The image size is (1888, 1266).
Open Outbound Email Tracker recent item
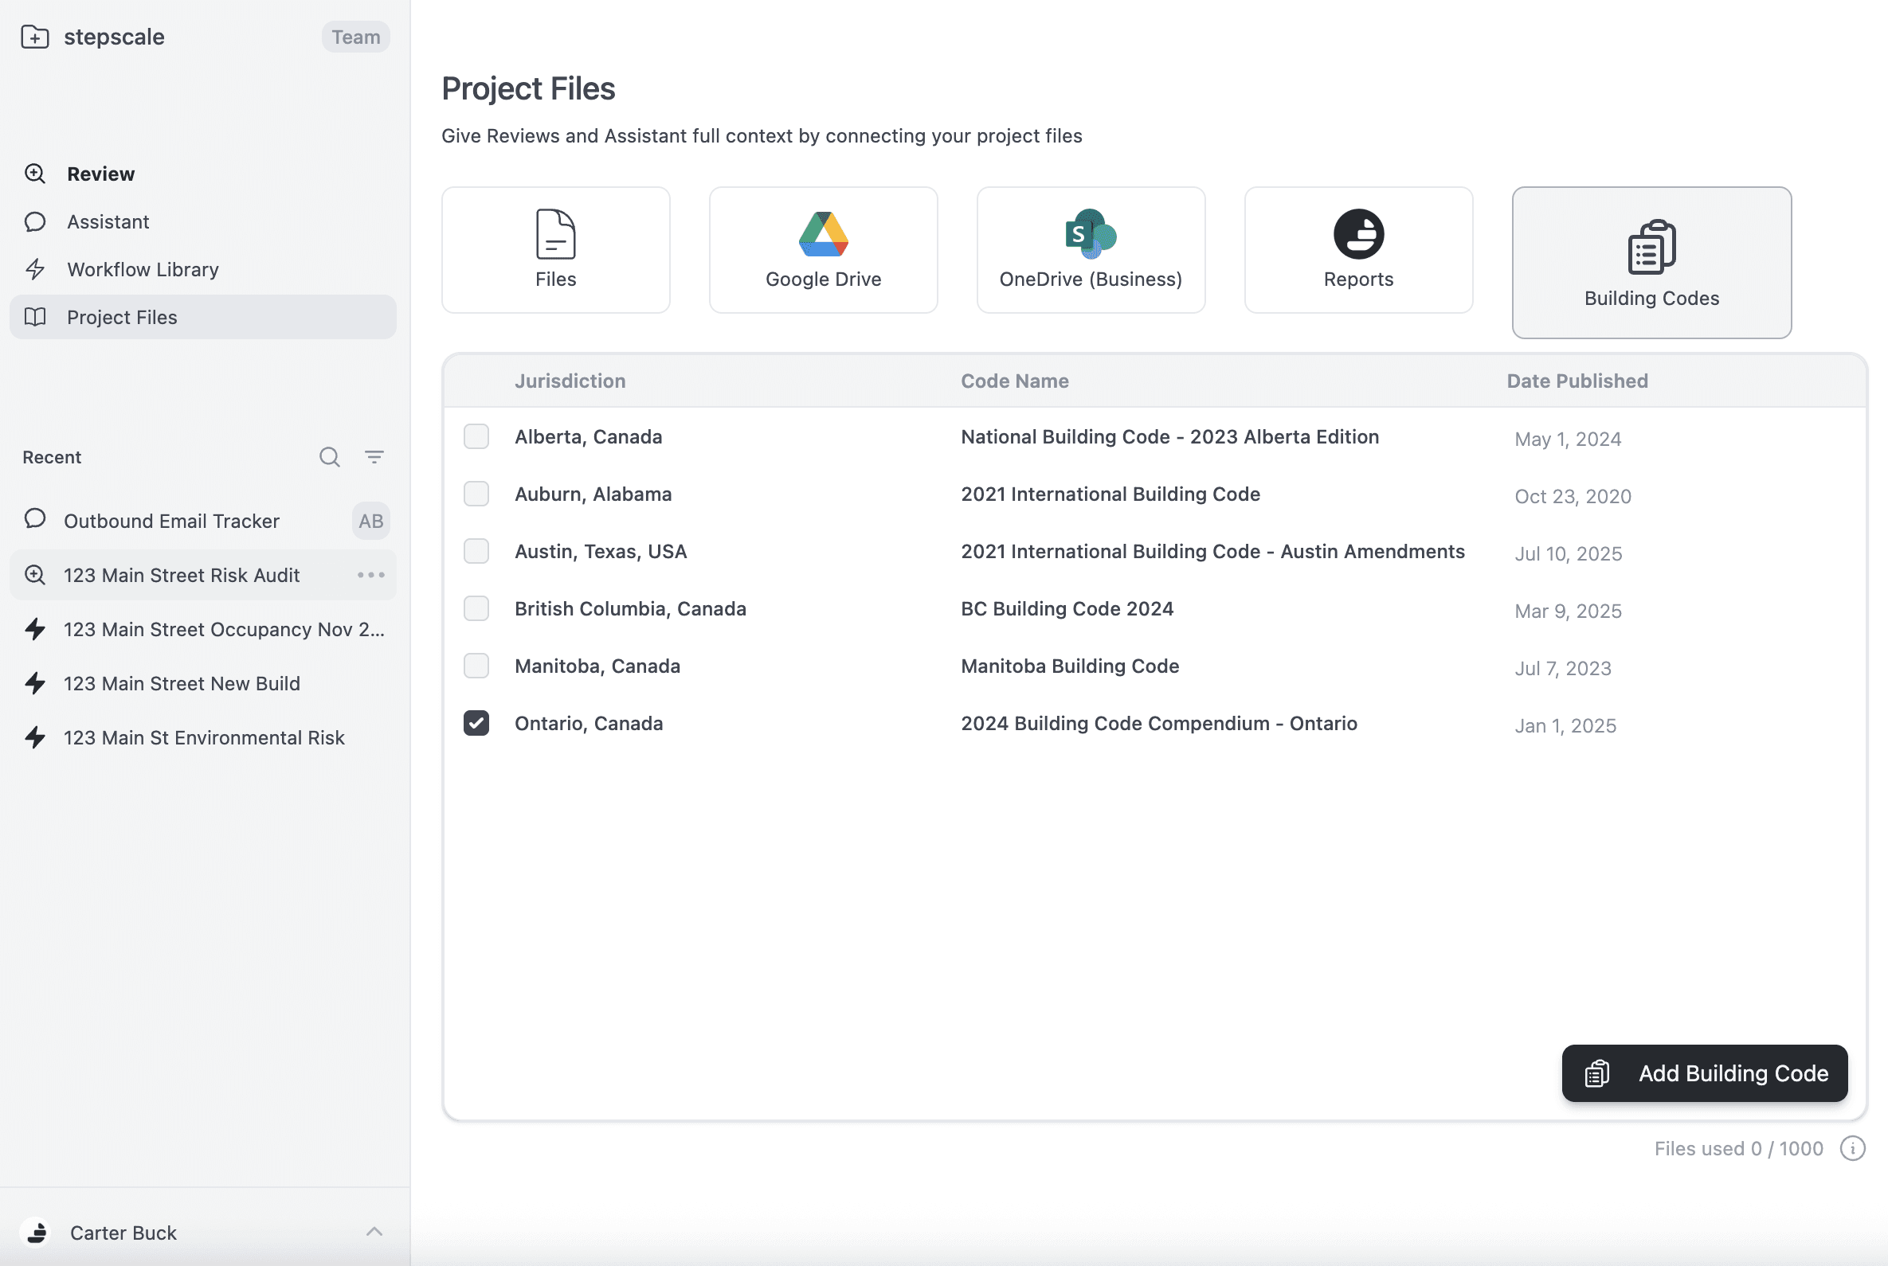pos(171,521)
